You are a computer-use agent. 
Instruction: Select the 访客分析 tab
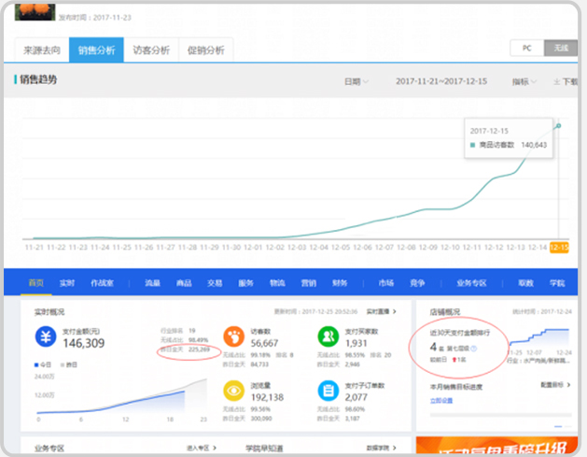point(151,50)
